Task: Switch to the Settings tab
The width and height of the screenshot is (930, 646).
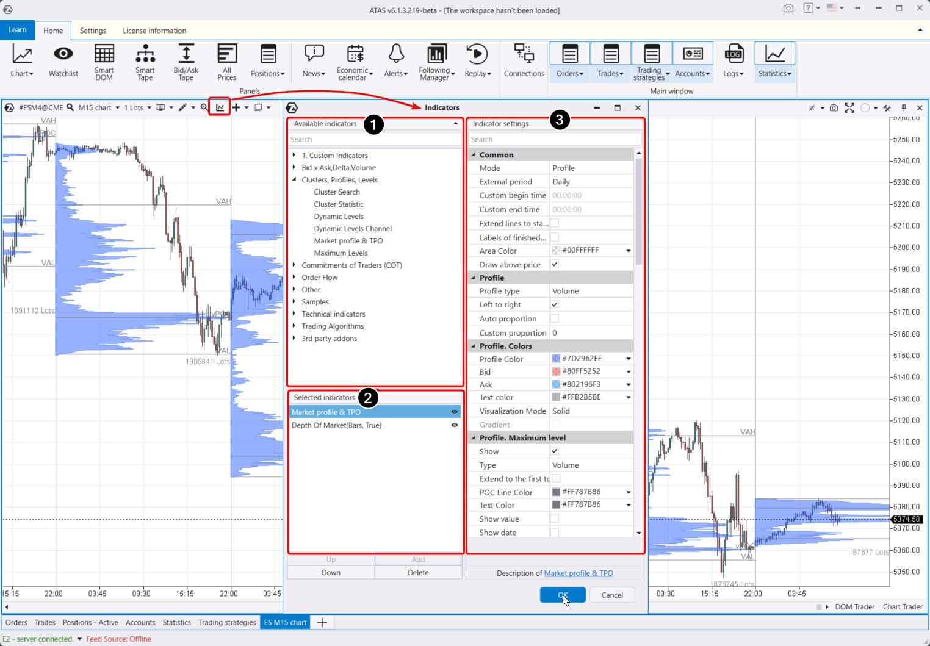Action: tap(93, 31)
